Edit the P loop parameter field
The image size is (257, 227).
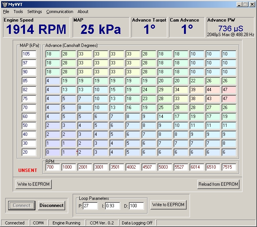(90, 206)
